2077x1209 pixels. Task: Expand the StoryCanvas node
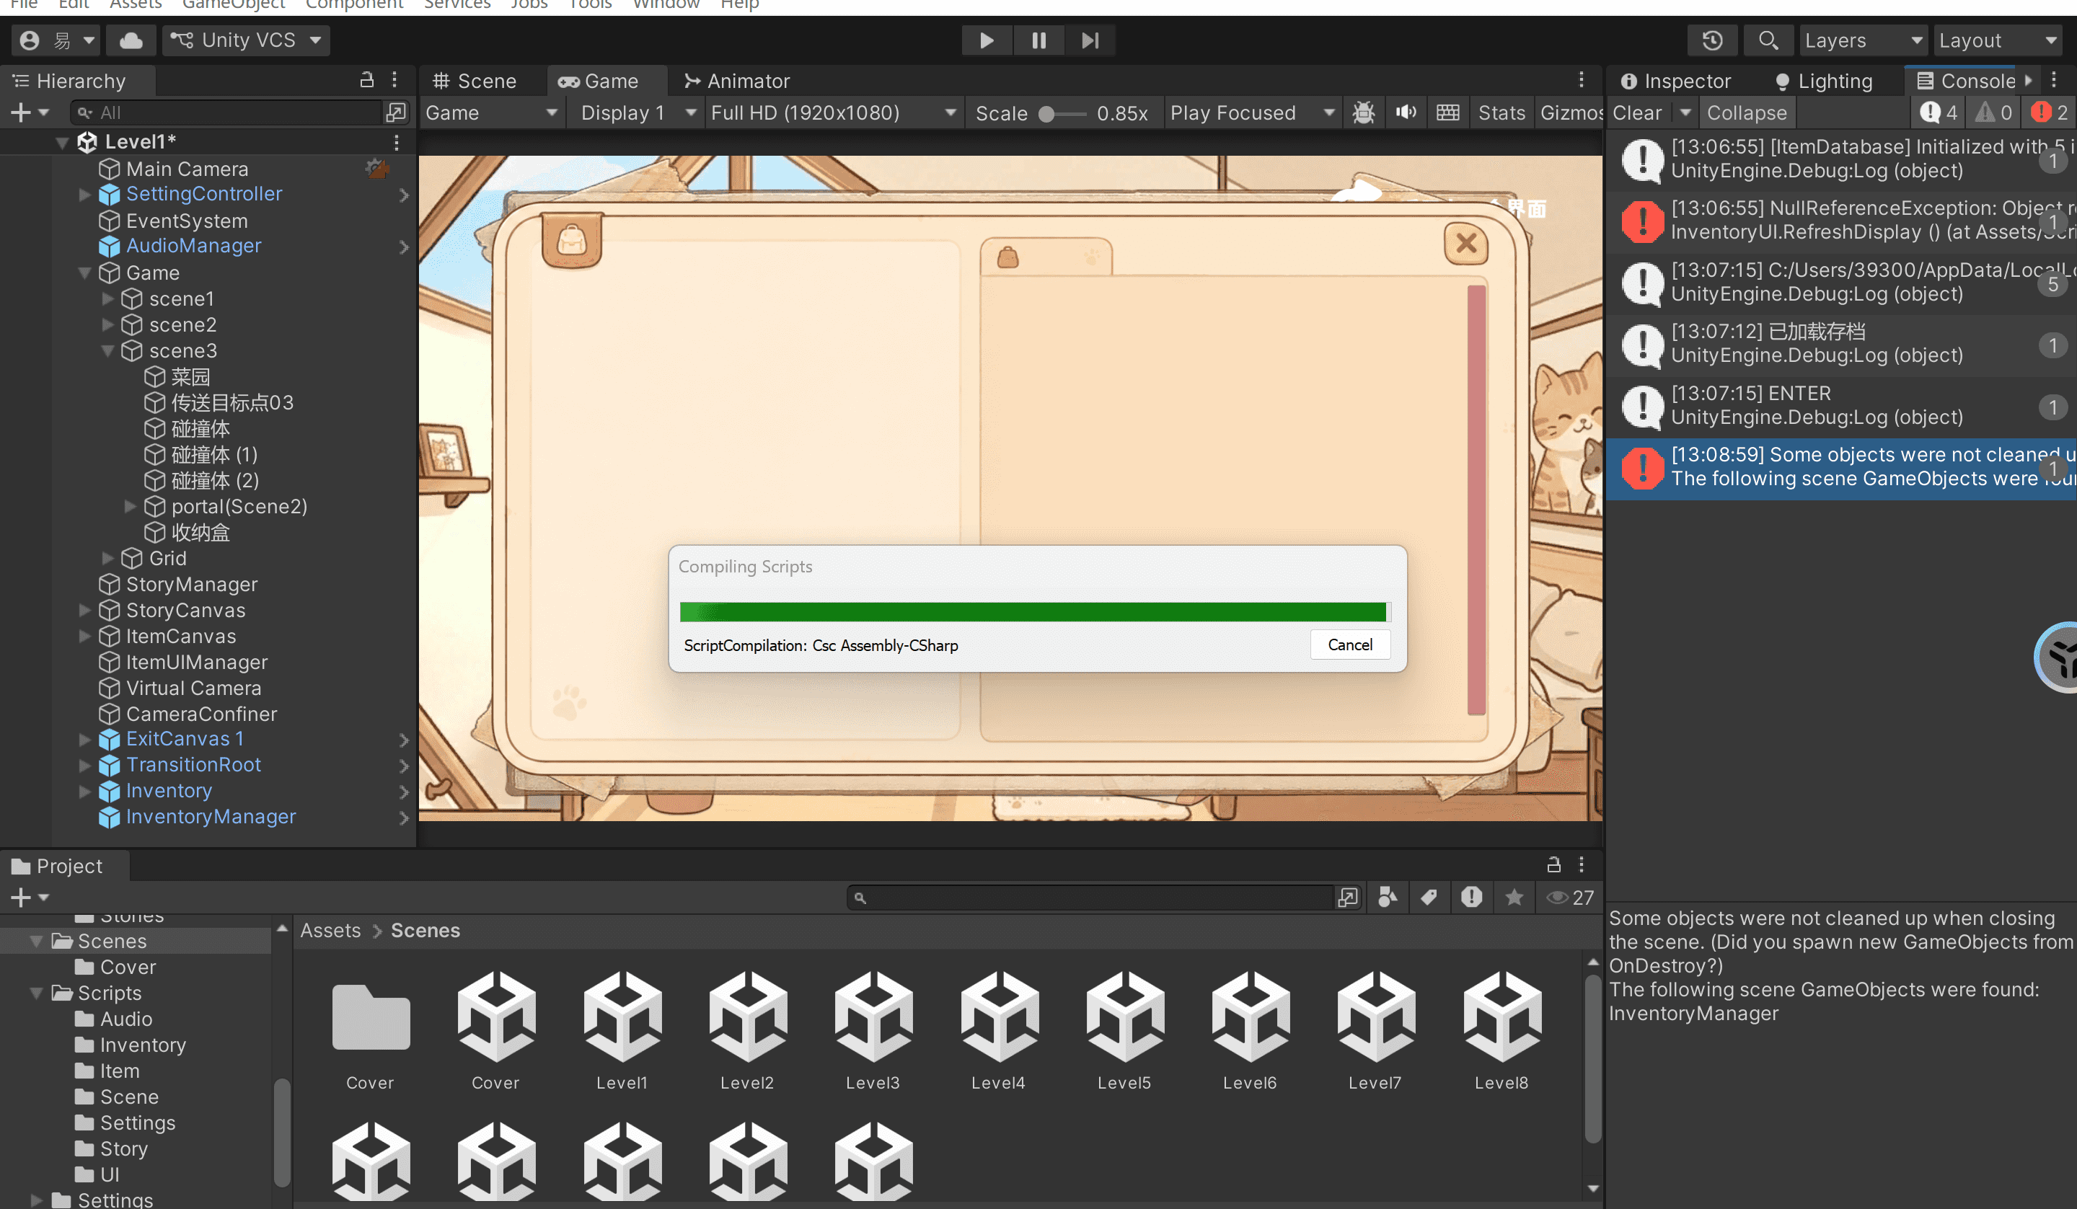(84, 610)
